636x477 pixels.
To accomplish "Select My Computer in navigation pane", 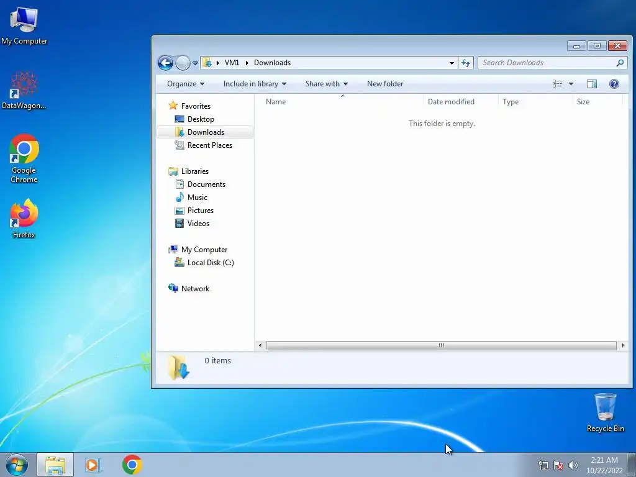I will tap(204, 250).
